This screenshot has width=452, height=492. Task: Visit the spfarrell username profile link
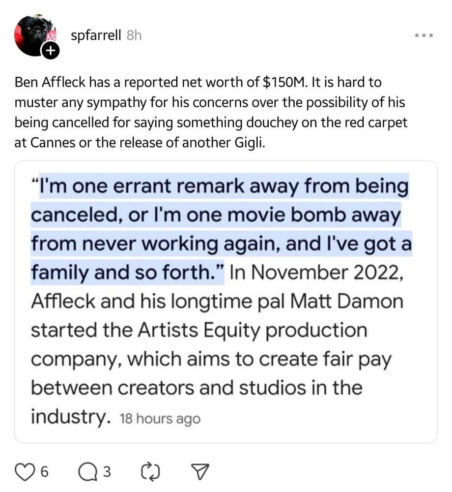click(96, 35)
